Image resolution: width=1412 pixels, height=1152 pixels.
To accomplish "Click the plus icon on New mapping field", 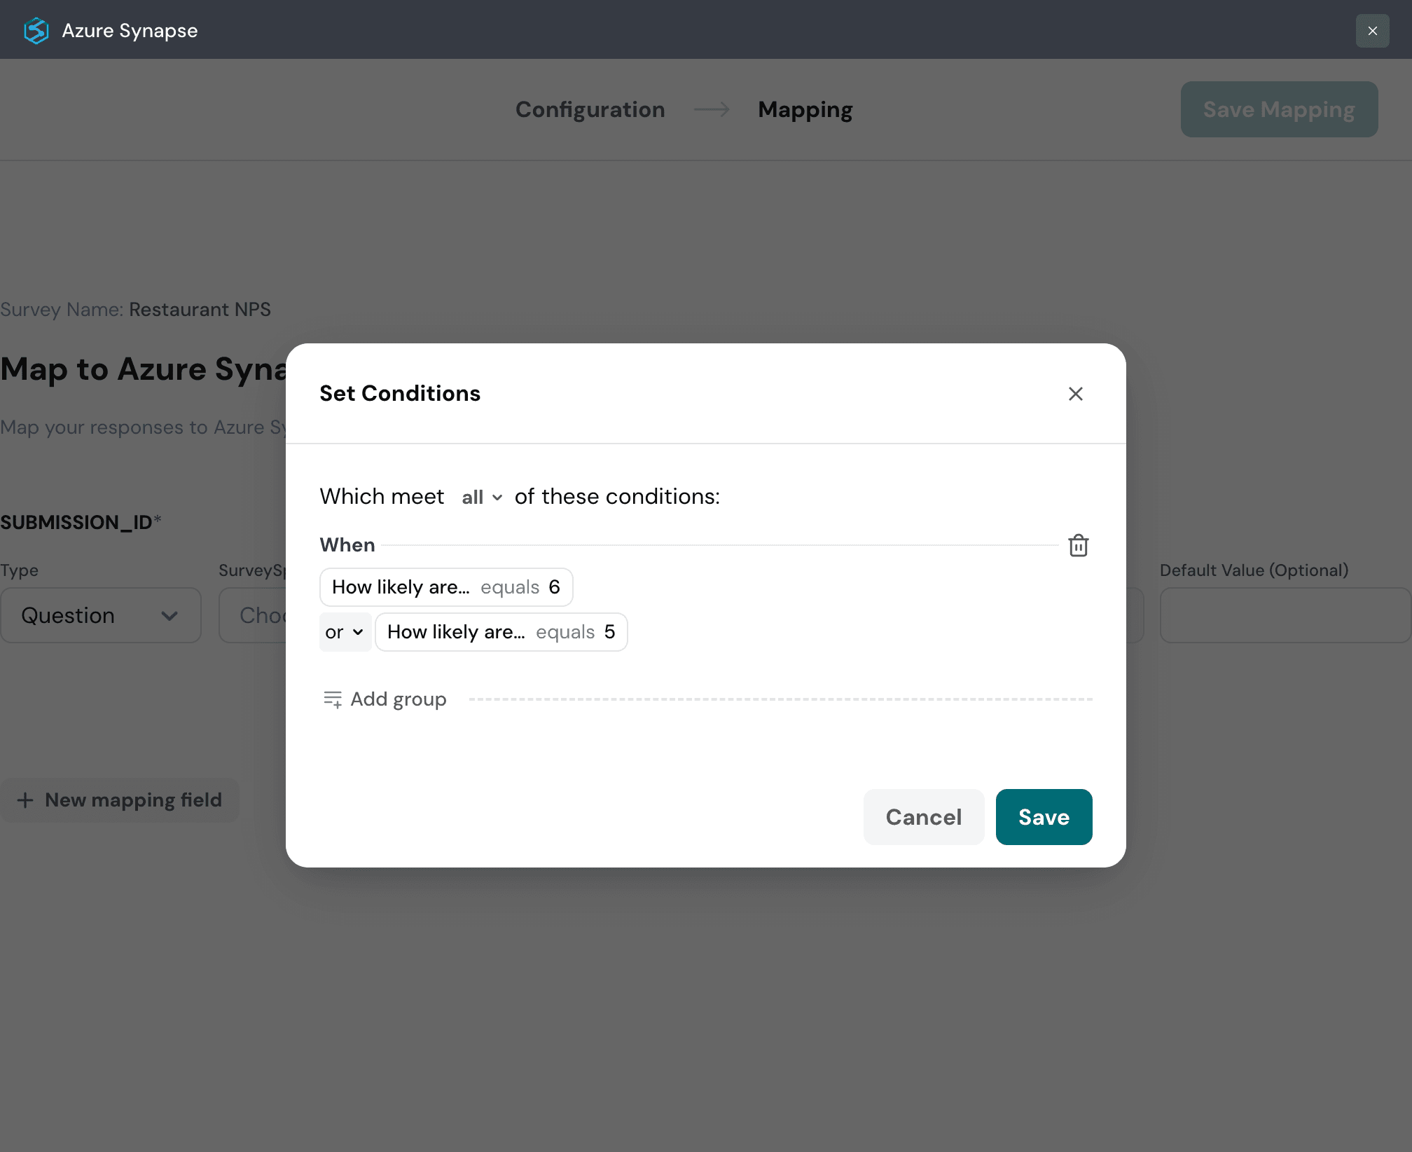I will [26, 800].
